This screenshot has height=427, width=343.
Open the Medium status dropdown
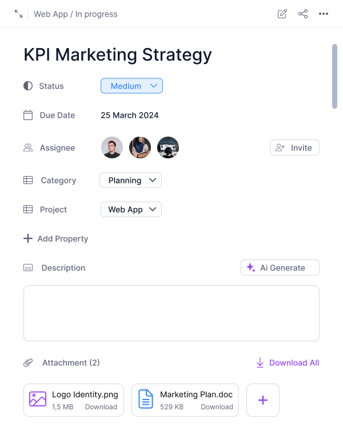click(x=131, y=86)
